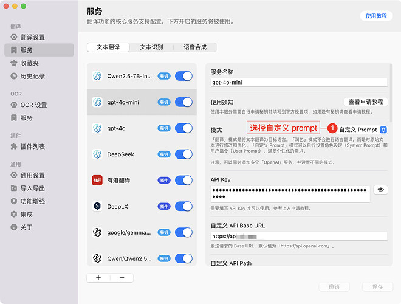Image resolution: width=401 pixels, height=304 pixels.
Task: Open 历史记录 clock item
Action: 39,76
